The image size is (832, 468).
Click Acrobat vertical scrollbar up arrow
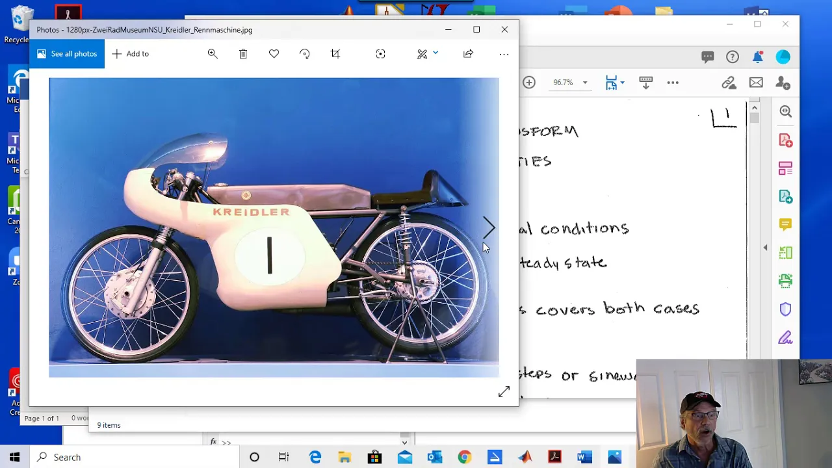click(754, 107)
